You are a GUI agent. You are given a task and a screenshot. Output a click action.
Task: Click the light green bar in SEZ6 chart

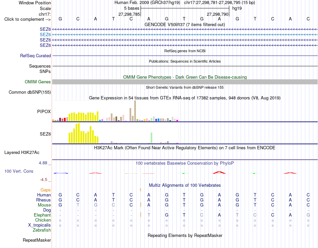tap(152, 138)
